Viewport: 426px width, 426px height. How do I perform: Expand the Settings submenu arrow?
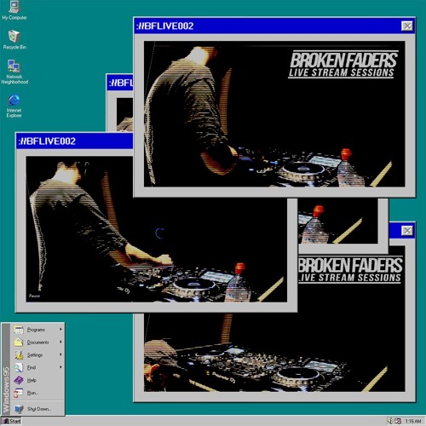[60, 354]
